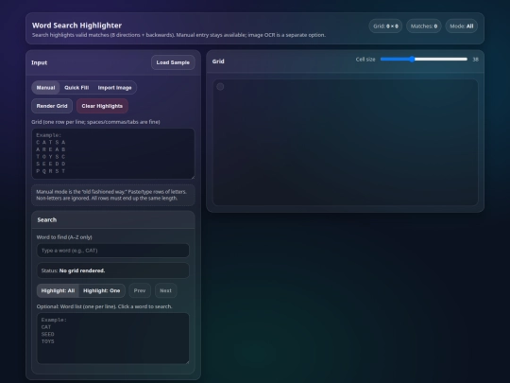
Task: Click the Status: No grid rendered text
Action: (x=73, y=270)
